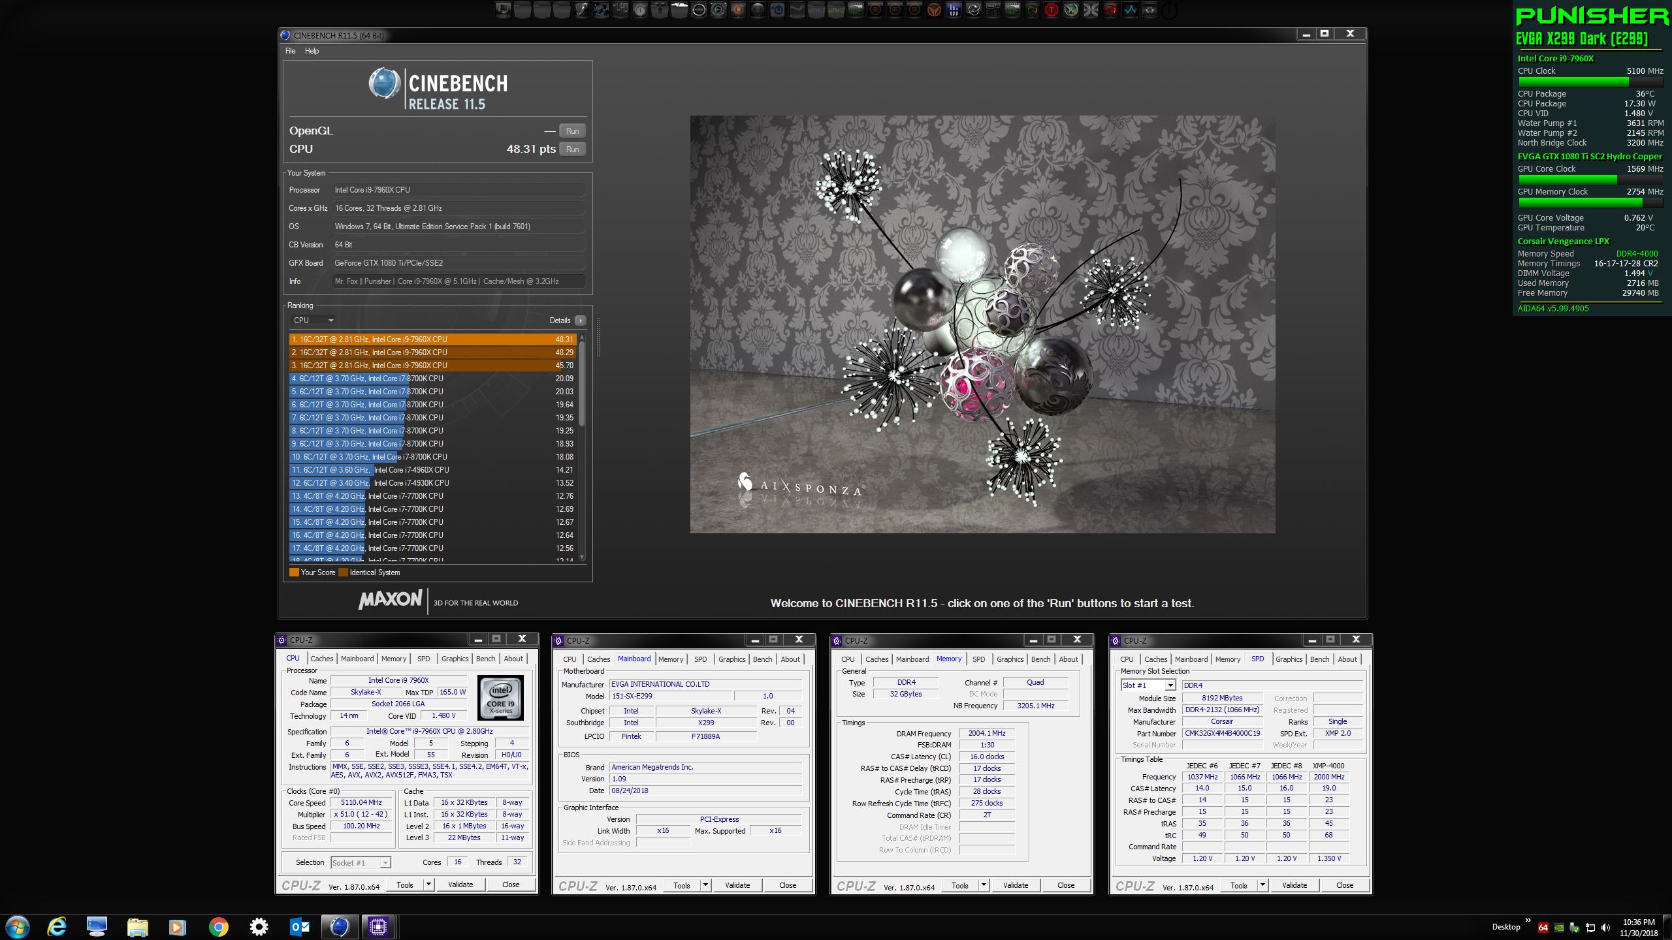Click the Info text field in Cinebench
1672x940 pixels.
(458, 281)
